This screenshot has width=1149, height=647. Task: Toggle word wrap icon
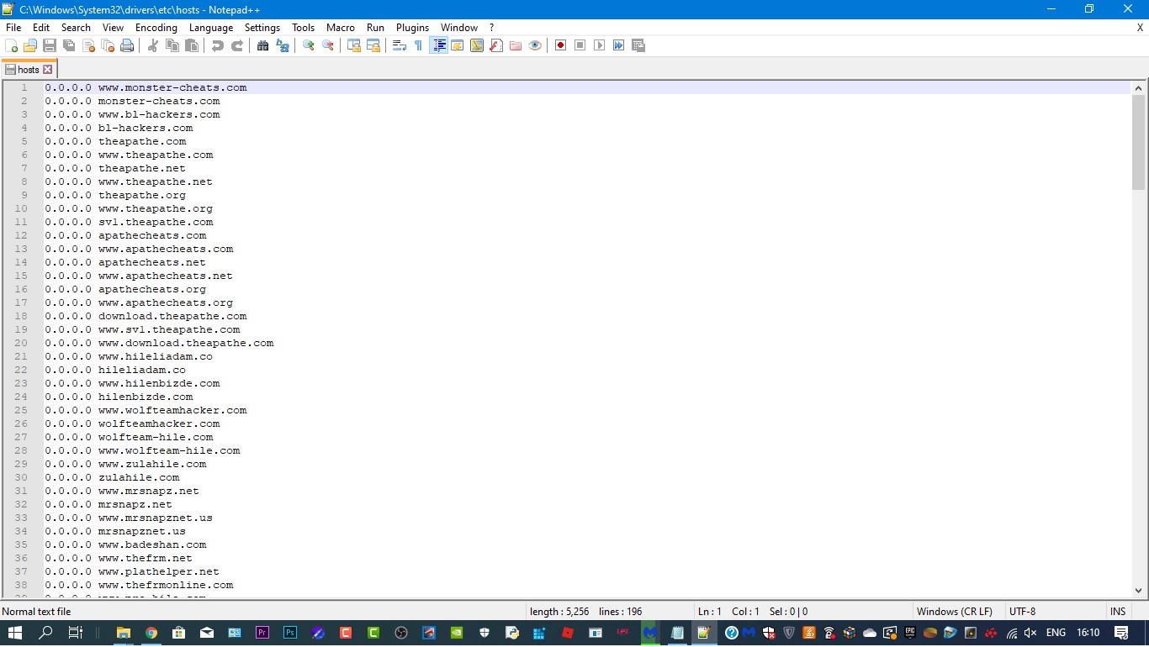point(400,45)
